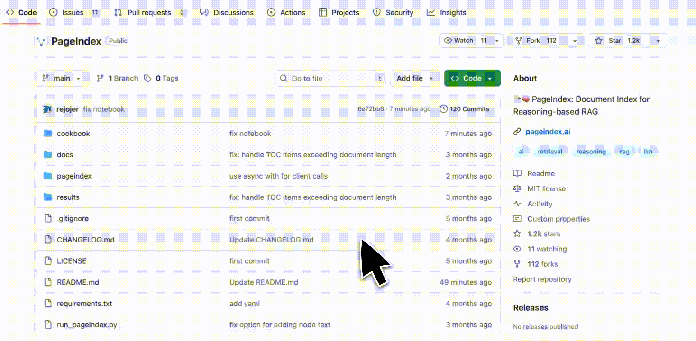Click the commit history clock icon

tap(443, 109)
